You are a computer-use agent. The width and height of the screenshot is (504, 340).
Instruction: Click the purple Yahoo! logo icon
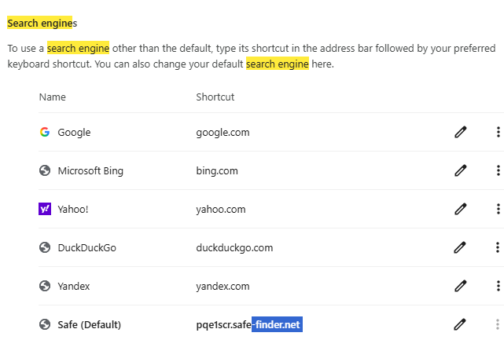[x=45, y=209]
